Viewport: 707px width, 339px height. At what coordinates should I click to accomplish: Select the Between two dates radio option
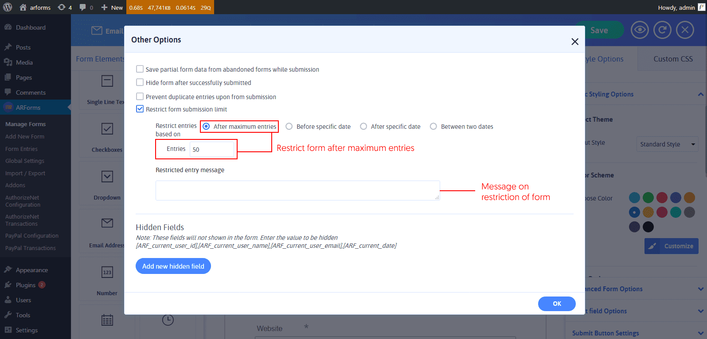[x=434, y=127]
